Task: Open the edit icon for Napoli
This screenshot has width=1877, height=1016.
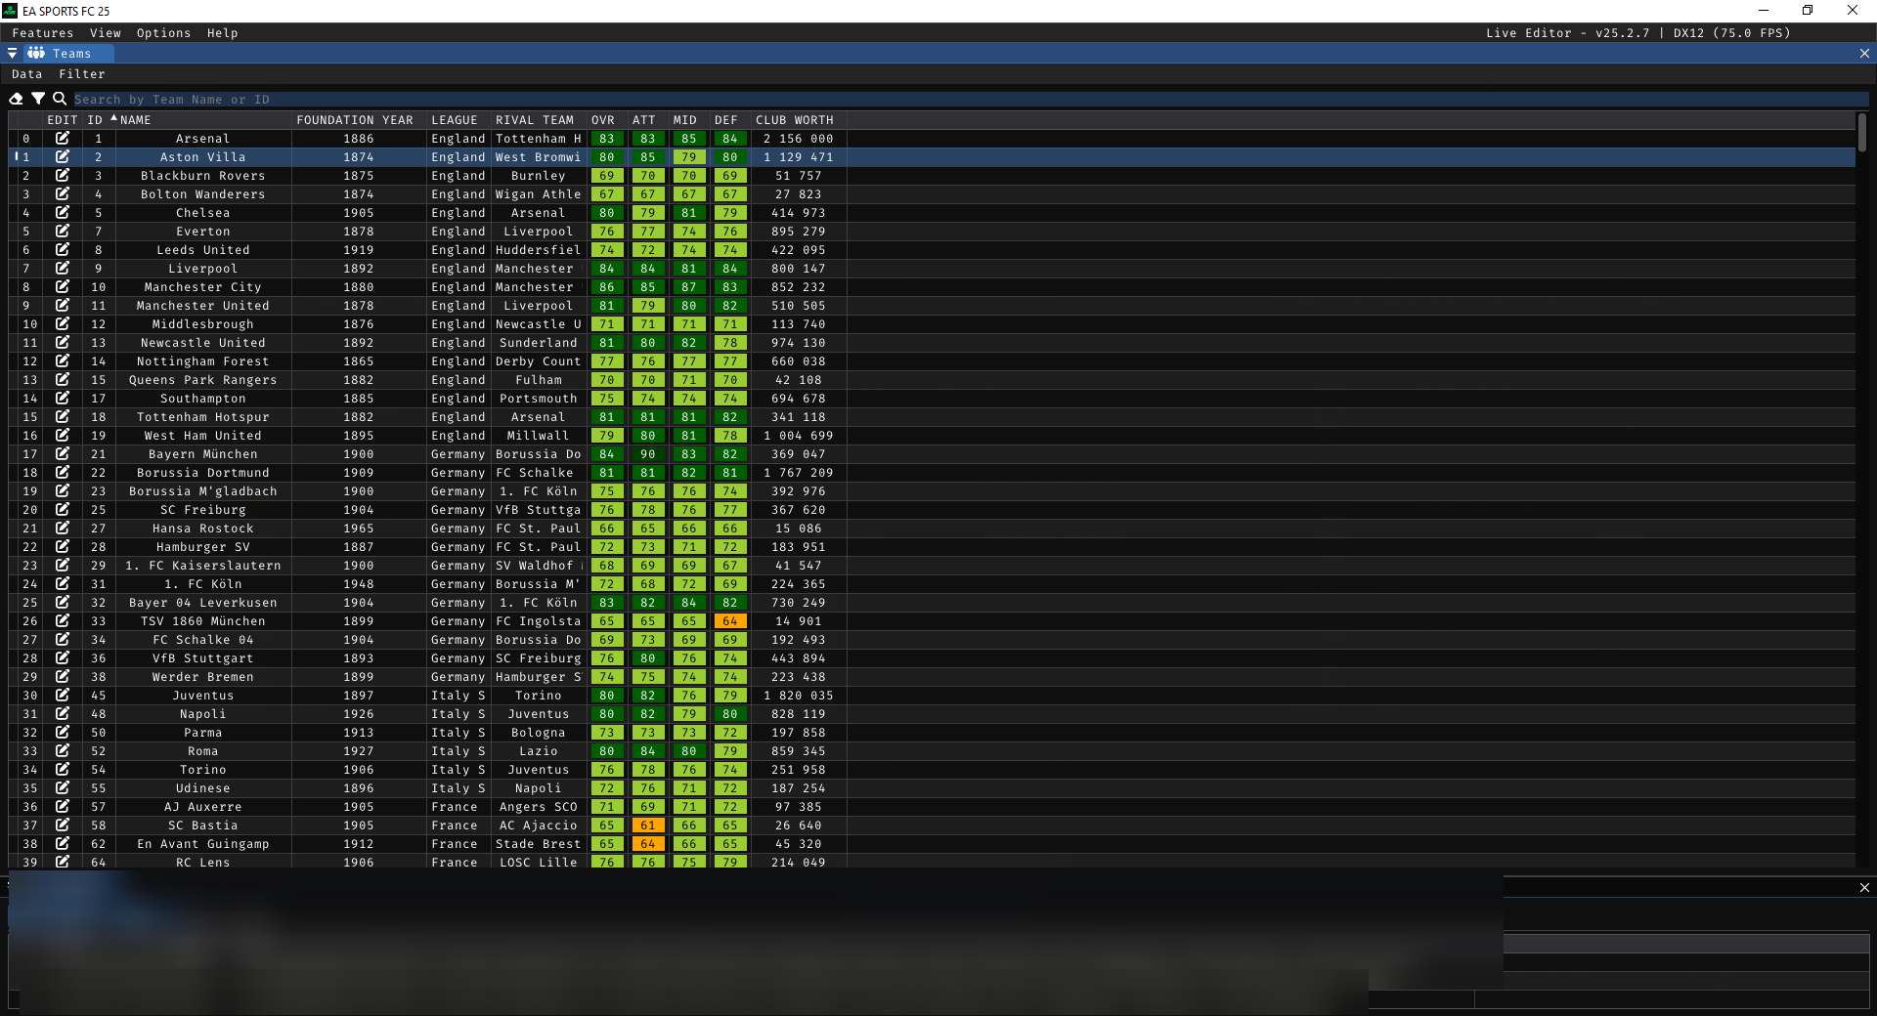Action: (x=63, y=714)
